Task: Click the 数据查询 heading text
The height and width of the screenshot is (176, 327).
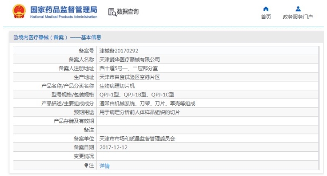Action: click(x=128, y=12)
